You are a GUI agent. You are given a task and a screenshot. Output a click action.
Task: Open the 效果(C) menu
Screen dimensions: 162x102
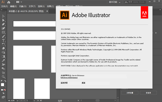(50, 6)
